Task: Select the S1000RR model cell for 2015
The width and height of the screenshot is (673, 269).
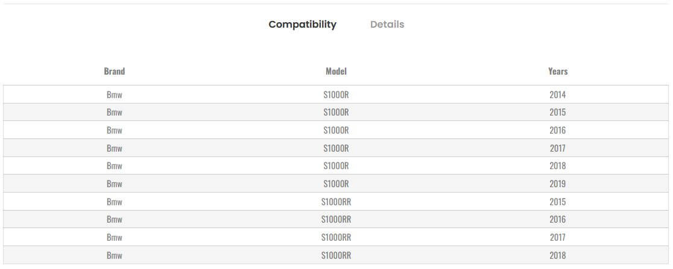Action: tap(336, 202)
